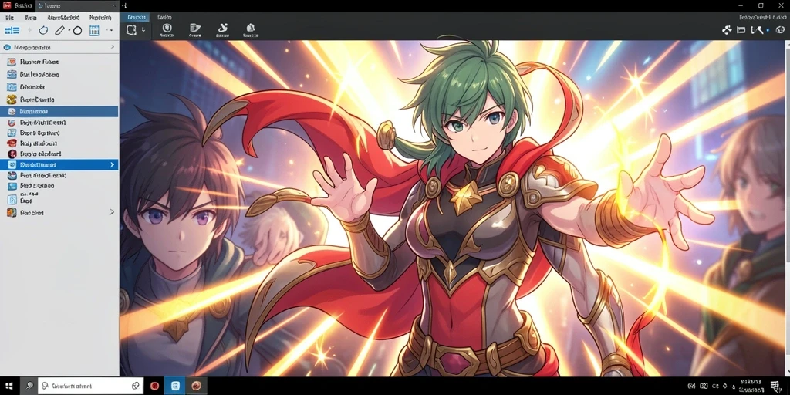The height and width of the screenshot is (395, 790).
Task: Toggle the blue list view icon
Action: [x=12, y=31]
